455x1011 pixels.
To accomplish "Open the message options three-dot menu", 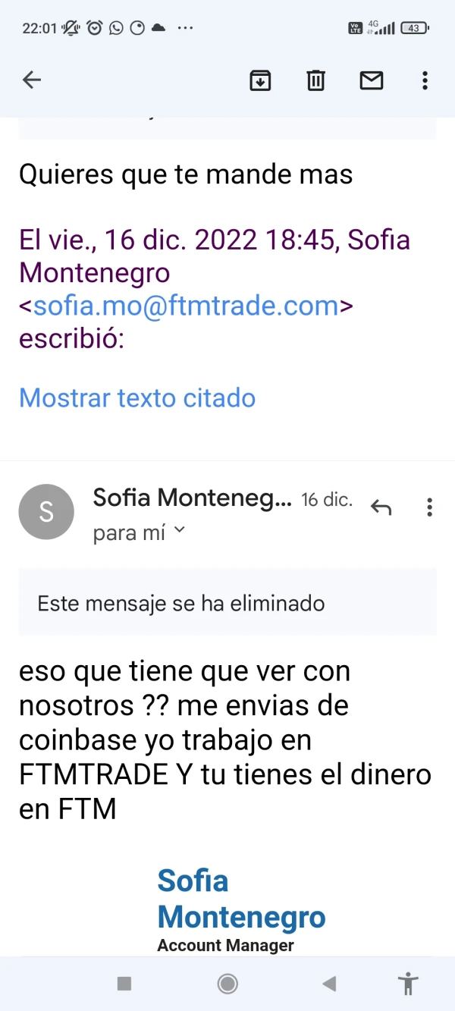I will (429, 507).
